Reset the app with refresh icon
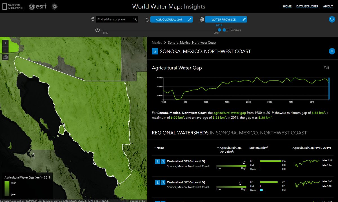 click(332, 19)
